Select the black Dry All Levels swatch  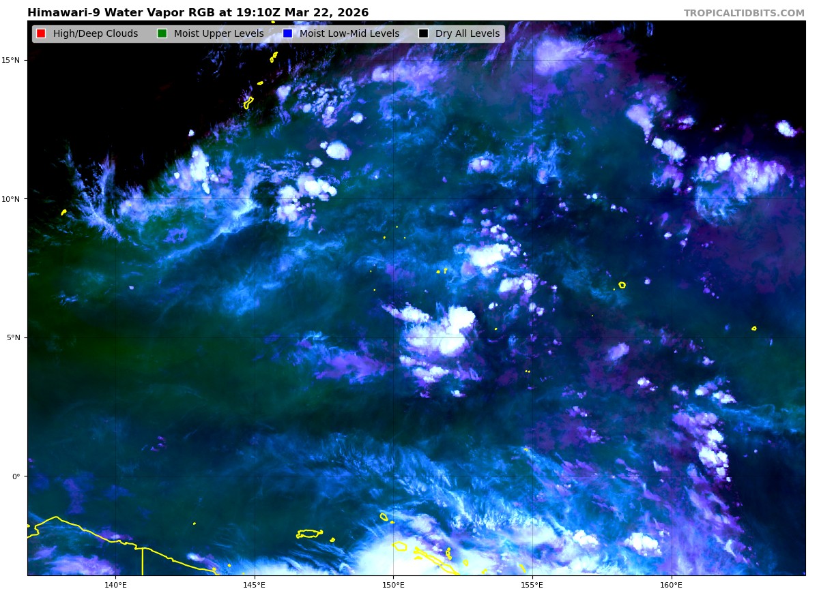[x=423, y=34]
